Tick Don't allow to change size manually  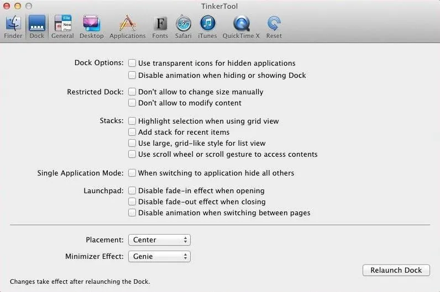(132, 92)
